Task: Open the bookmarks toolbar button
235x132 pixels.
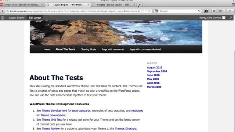Action: point(222,11)
